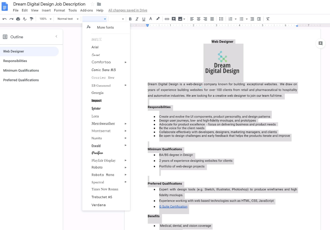Click the More fonts icon
The width and height of the screenshot is (330, 230).
tap(89, 27)
